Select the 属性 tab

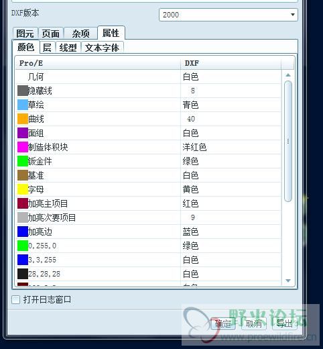111,33
